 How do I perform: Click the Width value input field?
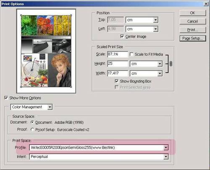tap(118, 73)
